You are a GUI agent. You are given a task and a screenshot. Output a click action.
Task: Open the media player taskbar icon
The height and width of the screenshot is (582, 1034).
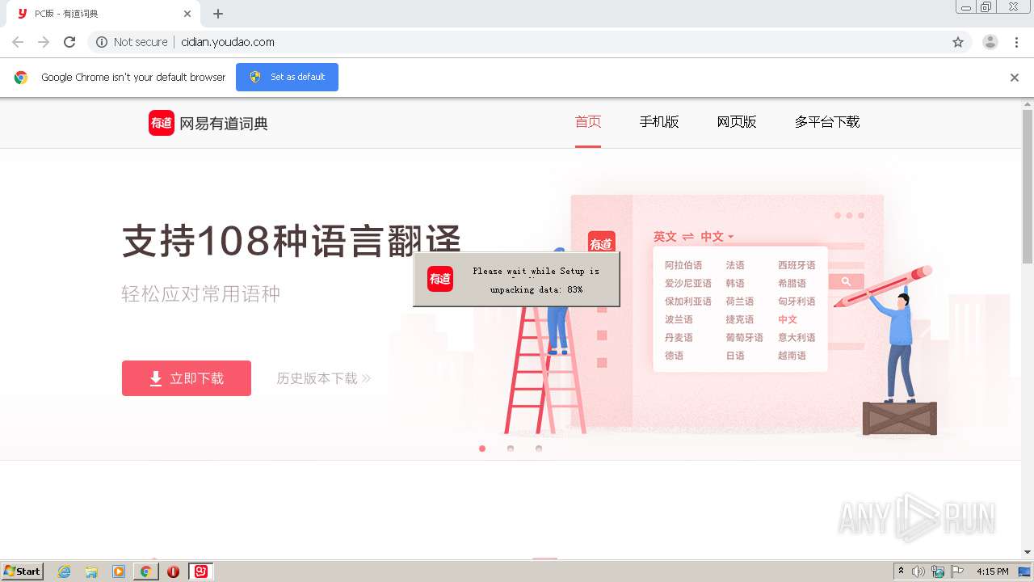pos(119,571)
